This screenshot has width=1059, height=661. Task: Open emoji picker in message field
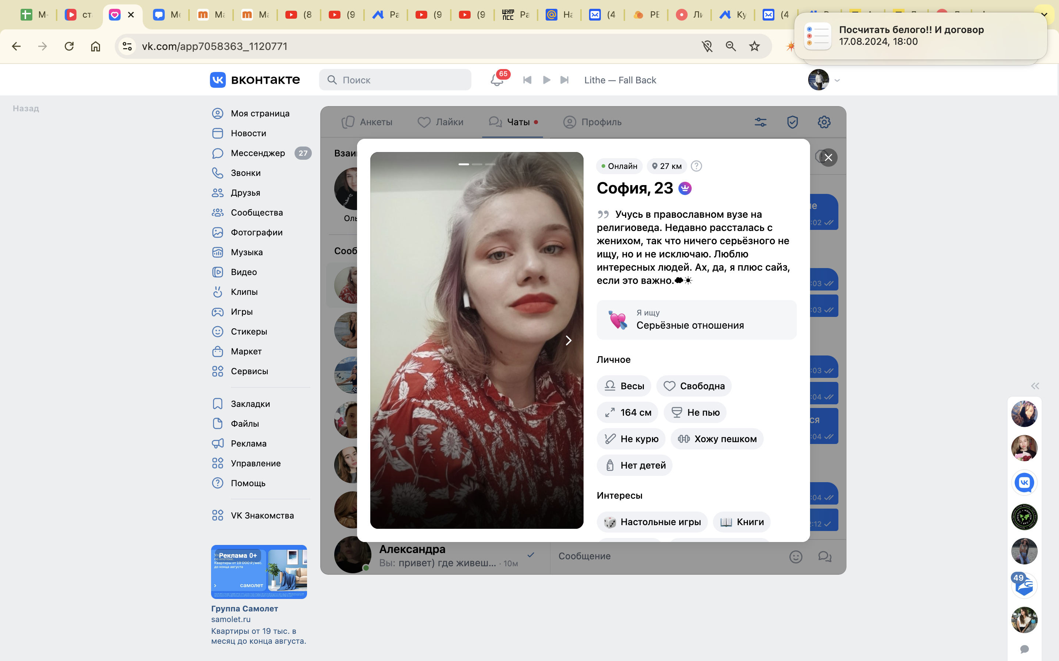796,556
